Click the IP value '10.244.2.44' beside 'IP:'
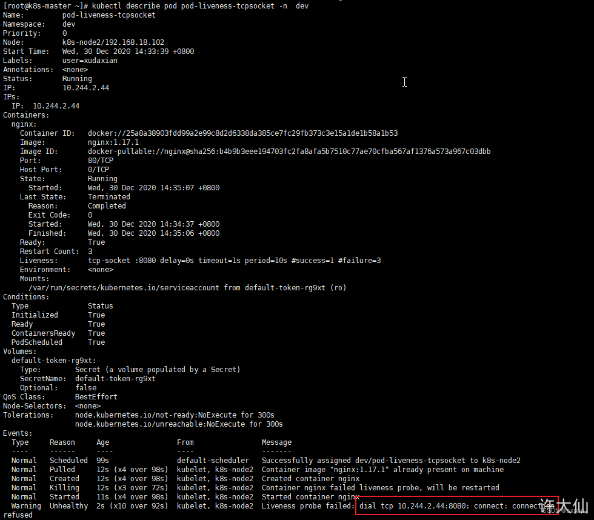 (85, 88)
